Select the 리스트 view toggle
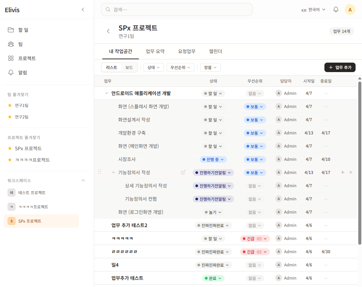Screen dimensions: 362x287 [x=111, y=67]
